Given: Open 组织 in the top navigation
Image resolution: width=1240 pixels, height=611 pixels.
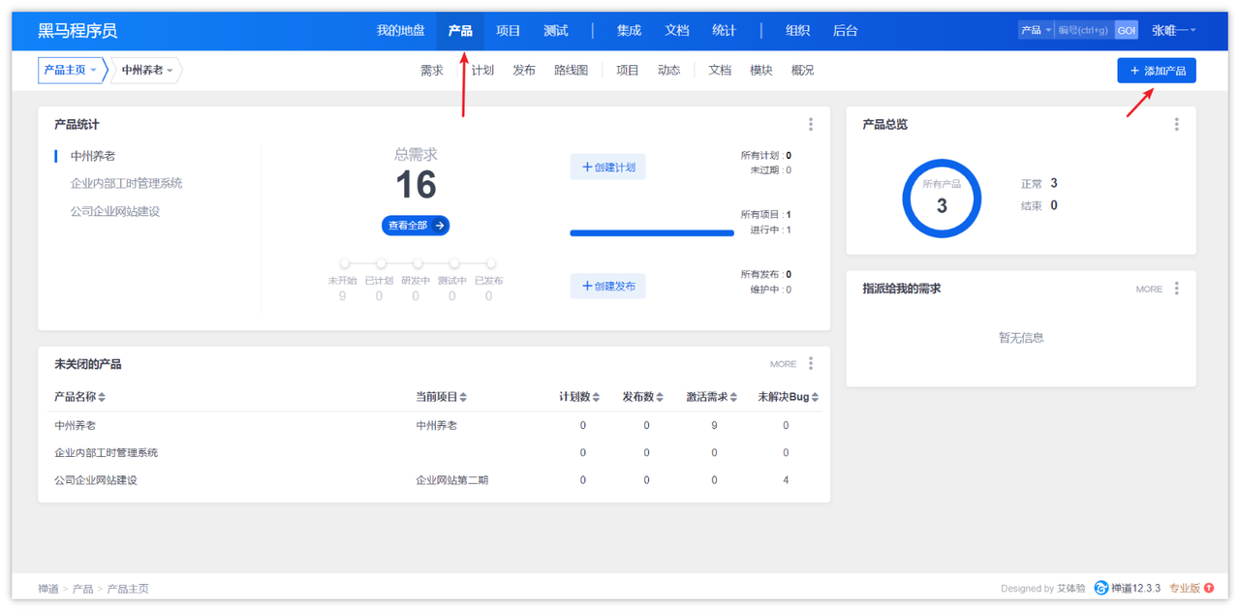Looking at the screenshot, I should [797, 31].
